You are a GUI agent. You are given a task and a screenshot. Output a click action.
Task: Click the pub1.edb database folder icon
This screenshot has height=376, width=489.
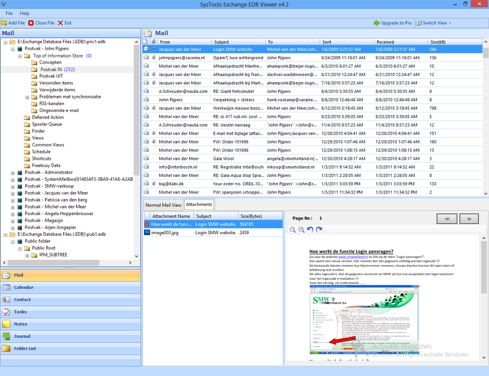click(12, 234)
